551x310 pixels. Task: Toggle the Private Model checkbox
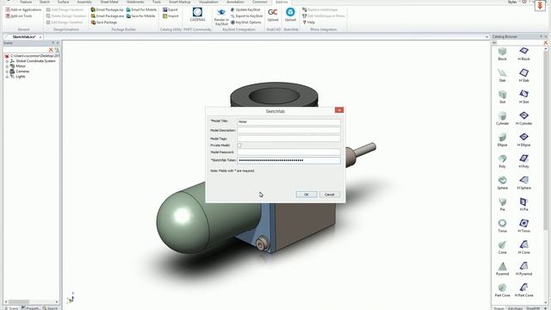click(239, 146)
